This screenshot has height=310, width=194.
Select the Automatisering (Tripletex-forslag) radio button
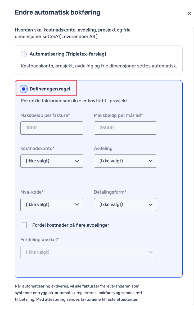click(24, 54)
